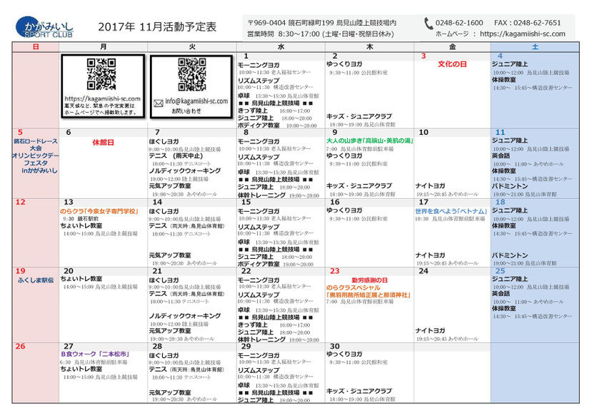Select the 木 Thursday column header

pyautogui.click(x=369, y=47)
